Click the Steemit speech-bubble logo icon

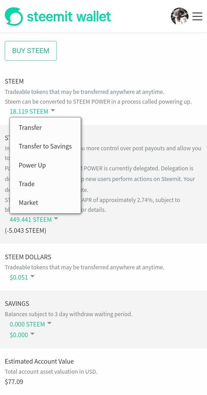coord(14,16)
